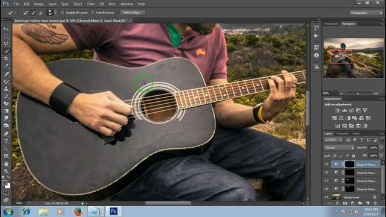Viewport: 386px width, 217px height.
Task: Open Firefox from the taskbar
Action: point(78,212)
